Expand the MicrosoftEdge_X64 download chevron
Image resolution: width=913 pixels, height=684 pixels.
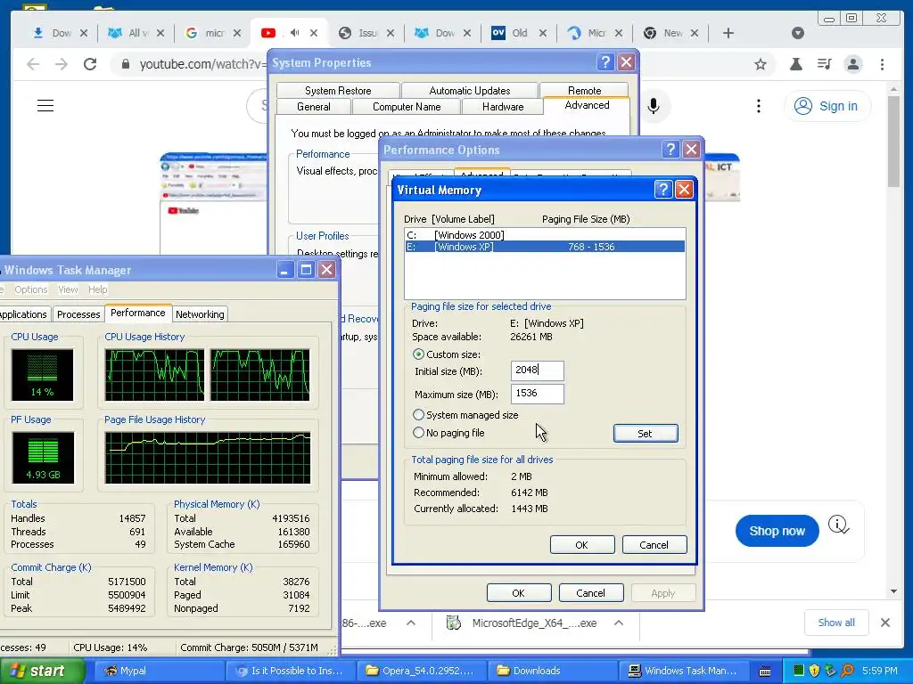[619, 623]
